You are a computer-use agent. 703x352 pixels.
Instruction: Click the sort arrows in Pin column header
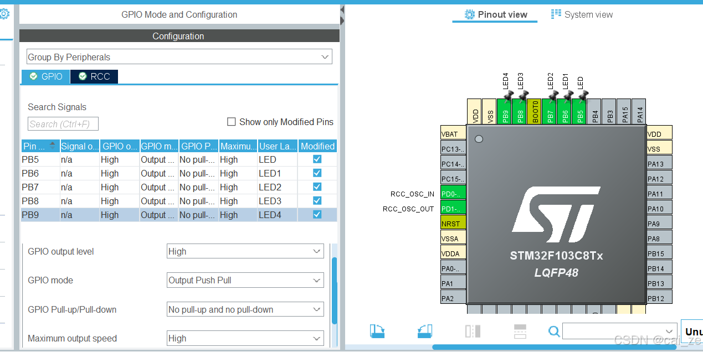click(x=53, y=146)
